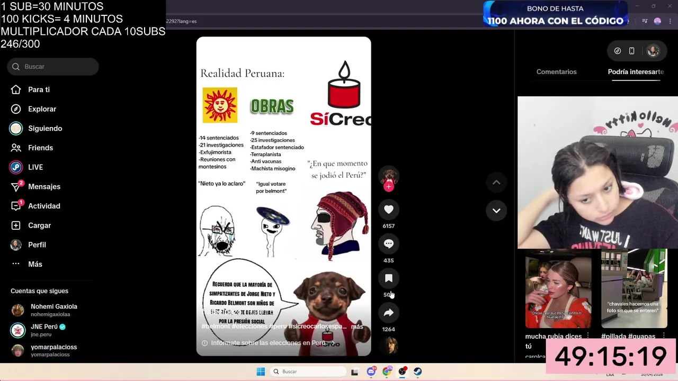Click the BONO DE HASTA banner
The height and width of the screenshot is (381, 678).
(x=555, y=14)
